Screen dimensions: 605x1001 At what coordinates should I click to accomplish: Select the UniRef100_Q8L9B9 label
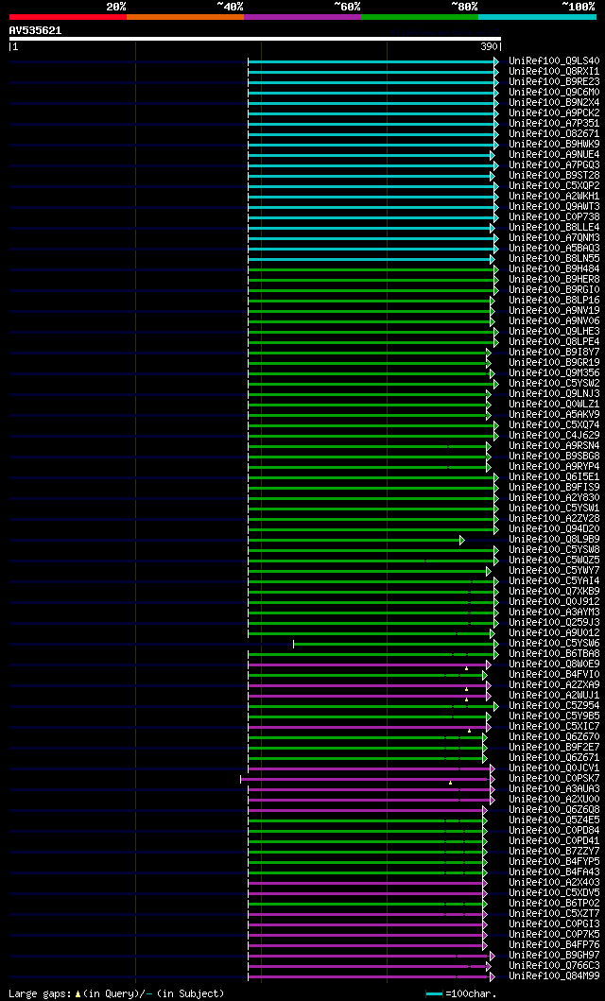(555, 540)
